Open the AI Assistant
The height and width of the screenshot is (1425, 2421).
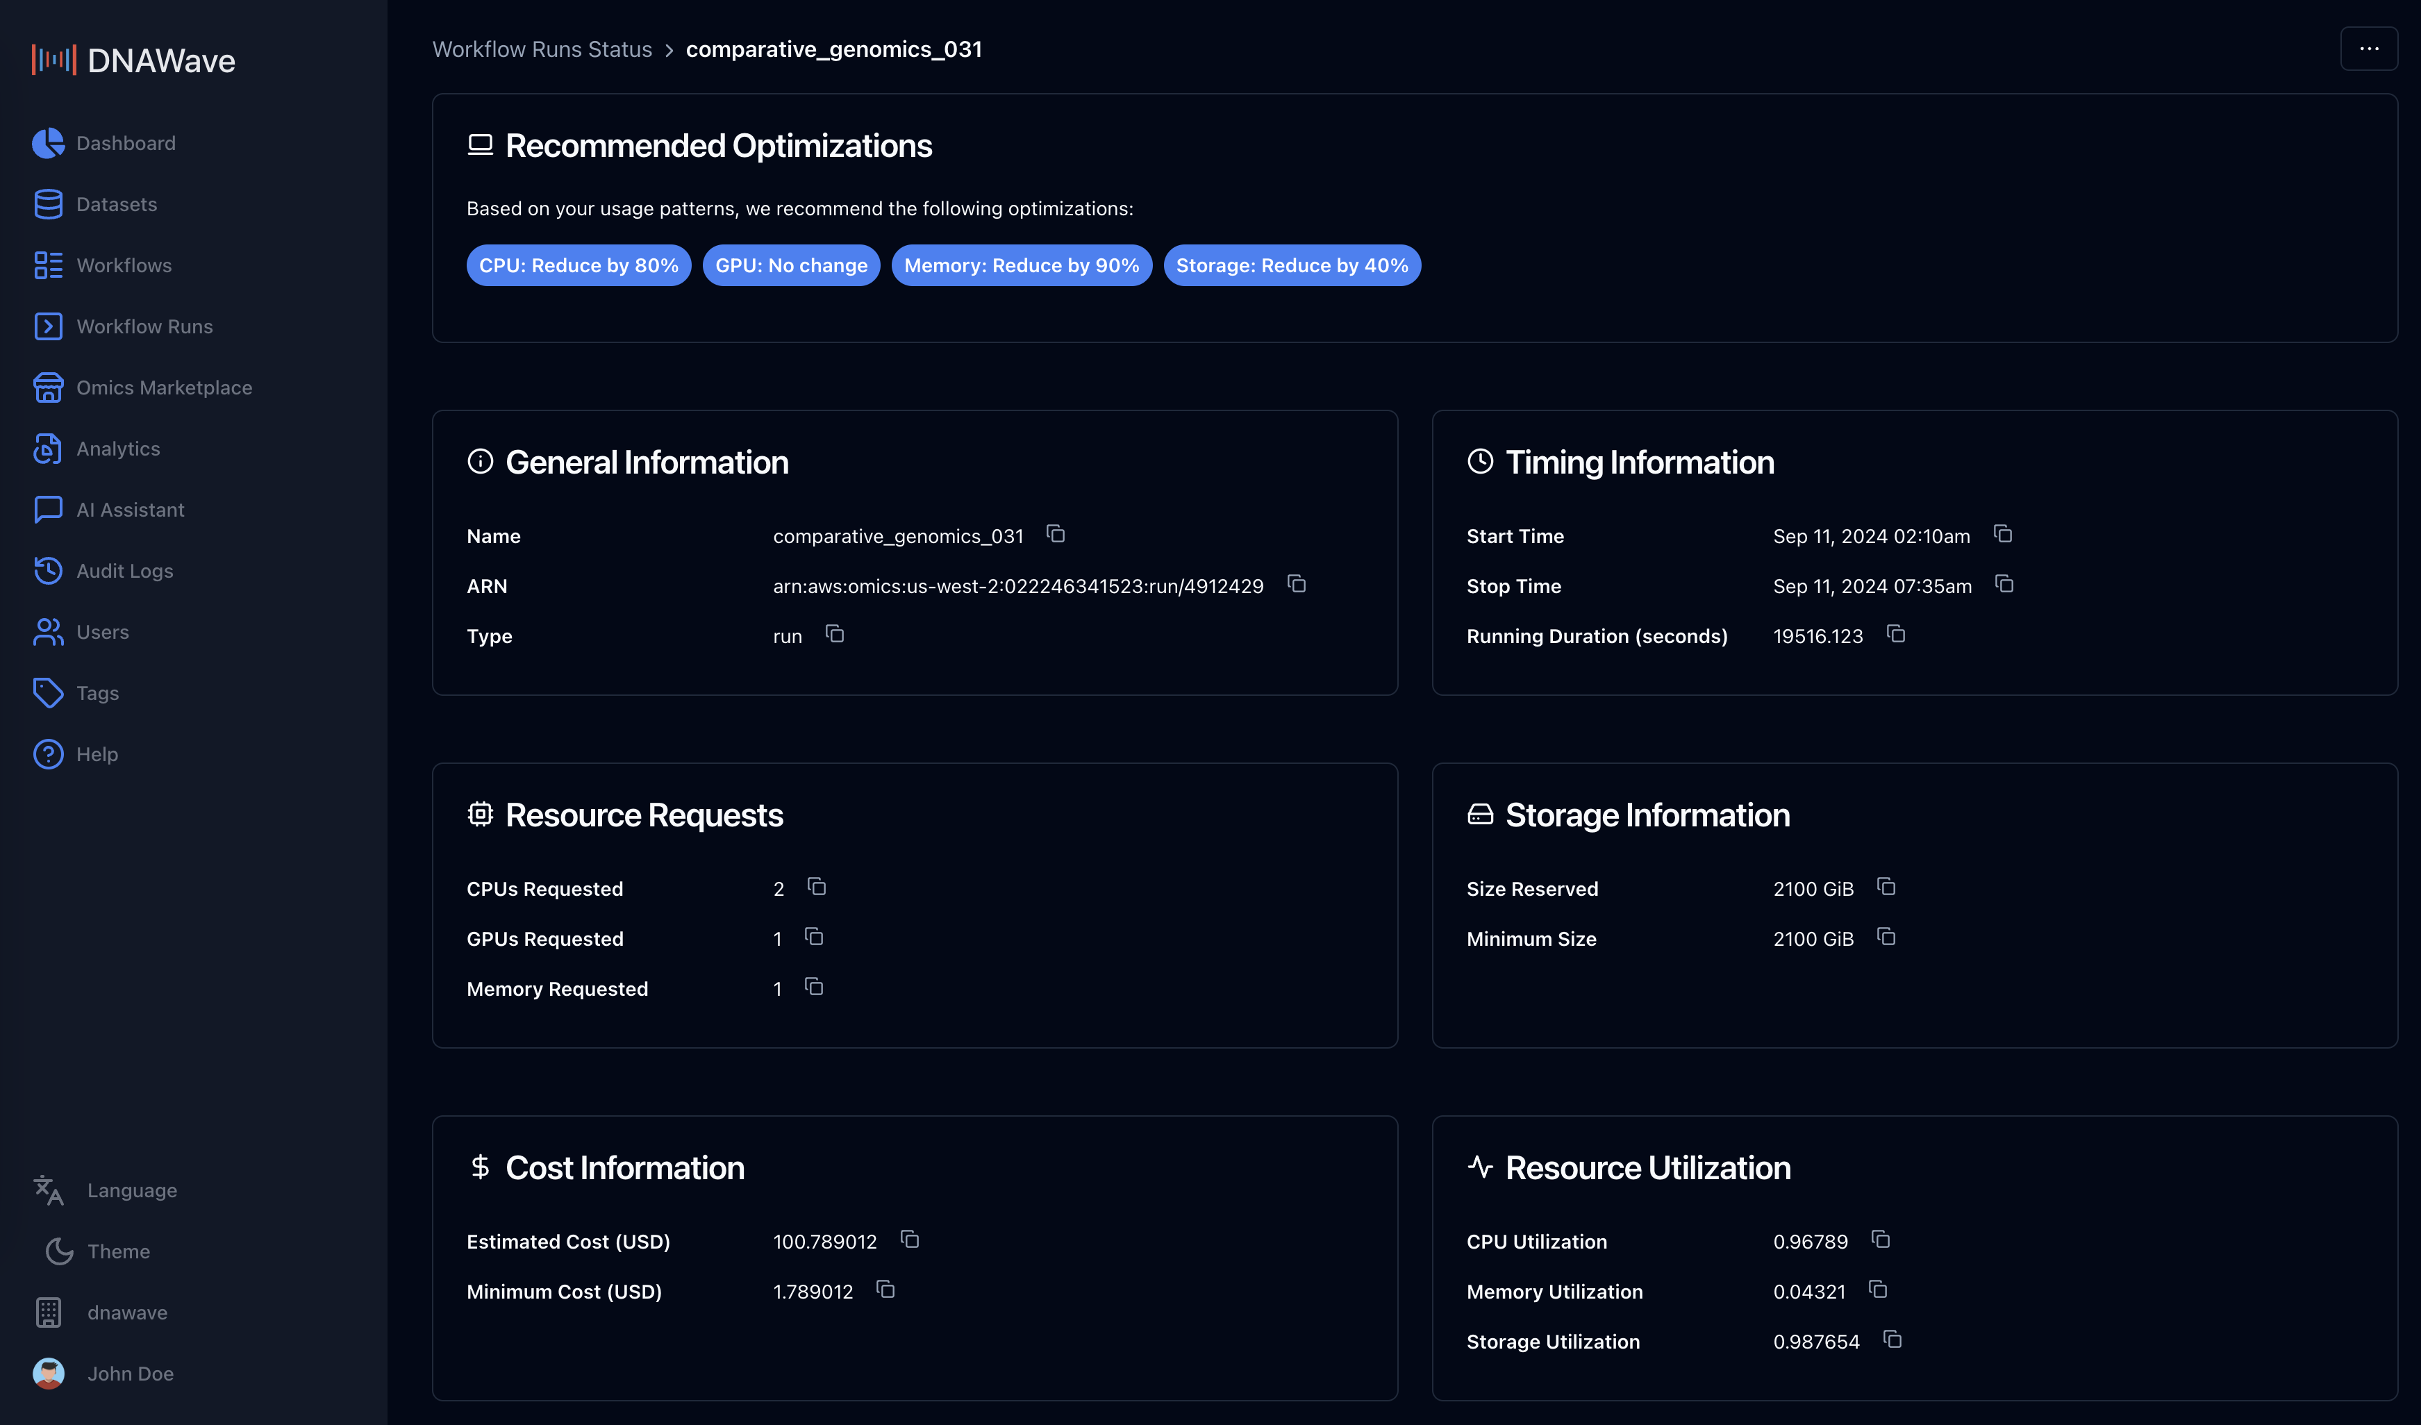tap(131, 509)
